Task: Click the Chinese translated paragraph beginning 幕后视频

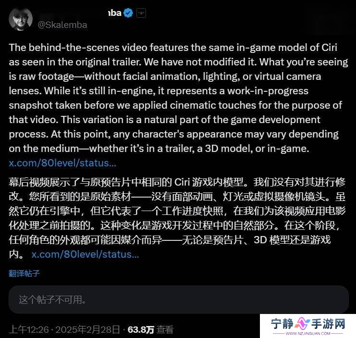Action: [x=177, y=218]
